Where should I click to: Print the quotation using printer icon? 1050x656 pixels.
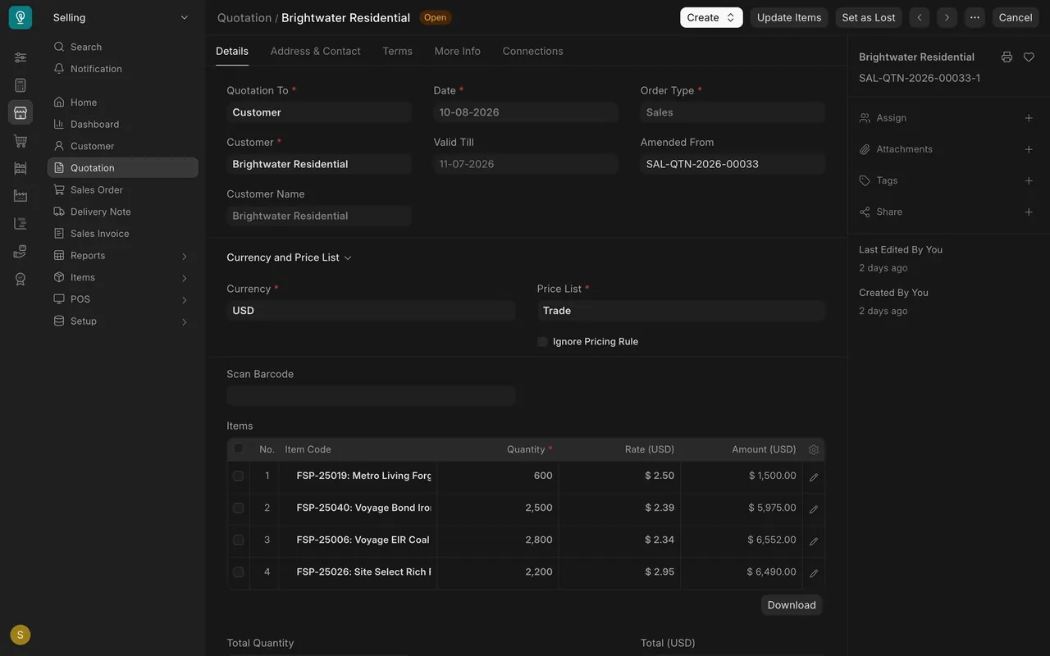click(1007, 57)
